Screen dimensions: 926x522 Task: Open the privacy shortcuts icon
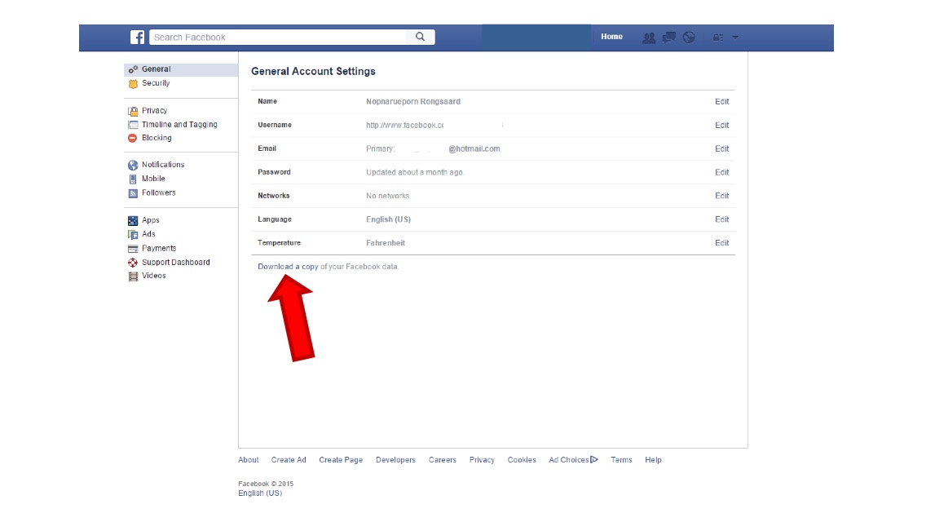pos(718,38)
